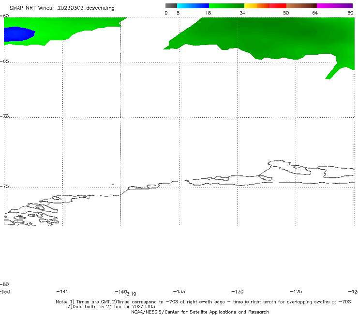Click the blue low-wind patch on the map
The width and height of the screenshot is (358, 315).
pos(19,34)
